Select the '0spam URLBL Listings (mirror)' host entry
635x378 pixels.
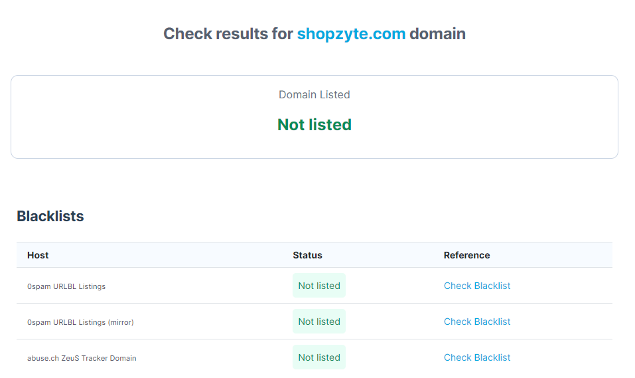click(80, 322)
